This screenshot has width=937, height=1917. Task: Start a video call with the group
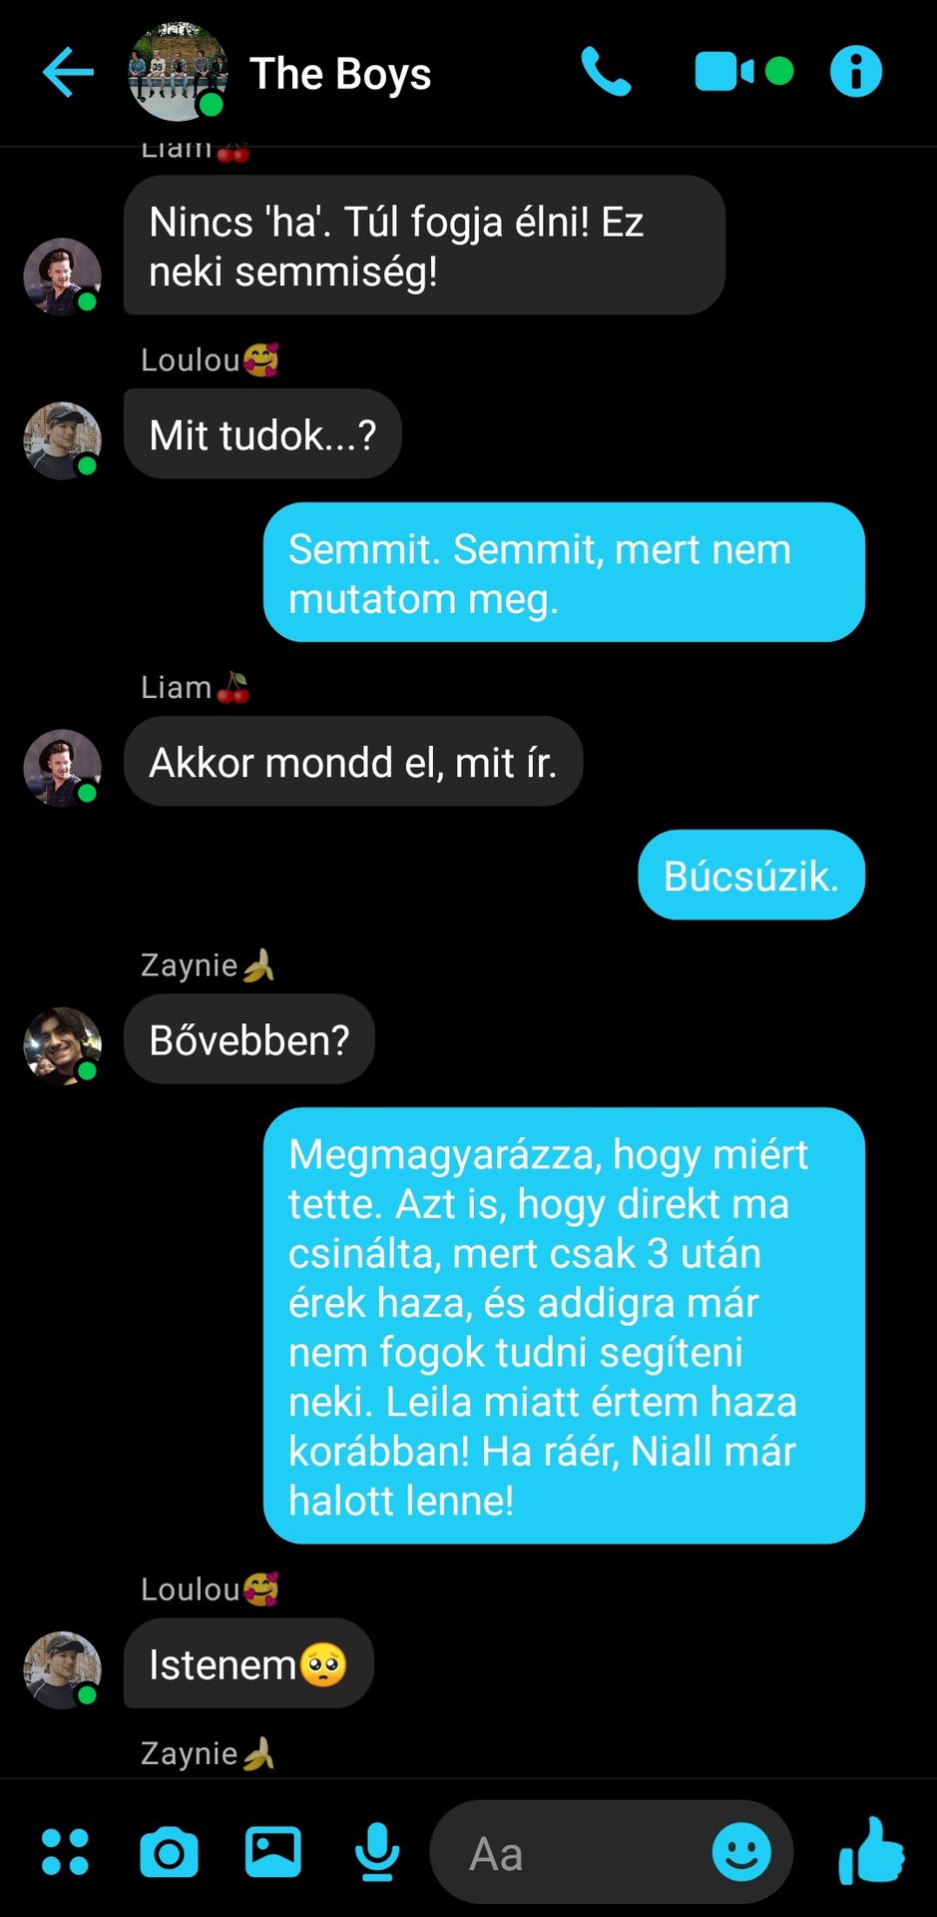click(x=725, y=72)
